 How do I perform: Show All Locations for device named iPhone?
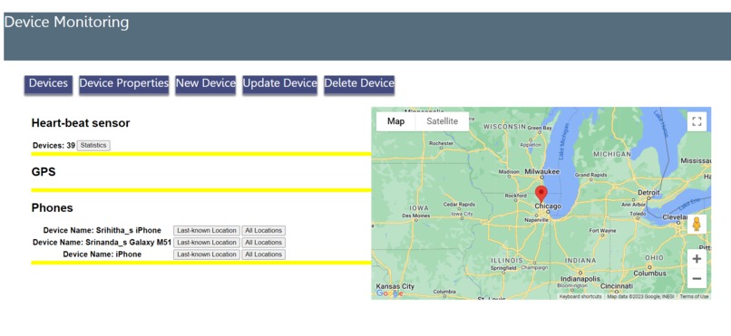click(x=263, y=254)
